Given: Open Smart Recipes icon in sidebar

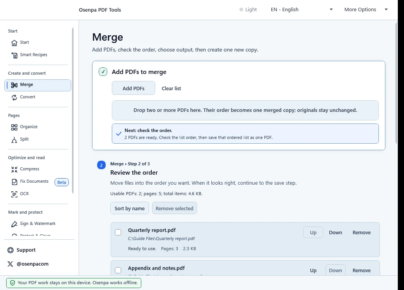Looking at the screenshot, I should click(14, 55).
